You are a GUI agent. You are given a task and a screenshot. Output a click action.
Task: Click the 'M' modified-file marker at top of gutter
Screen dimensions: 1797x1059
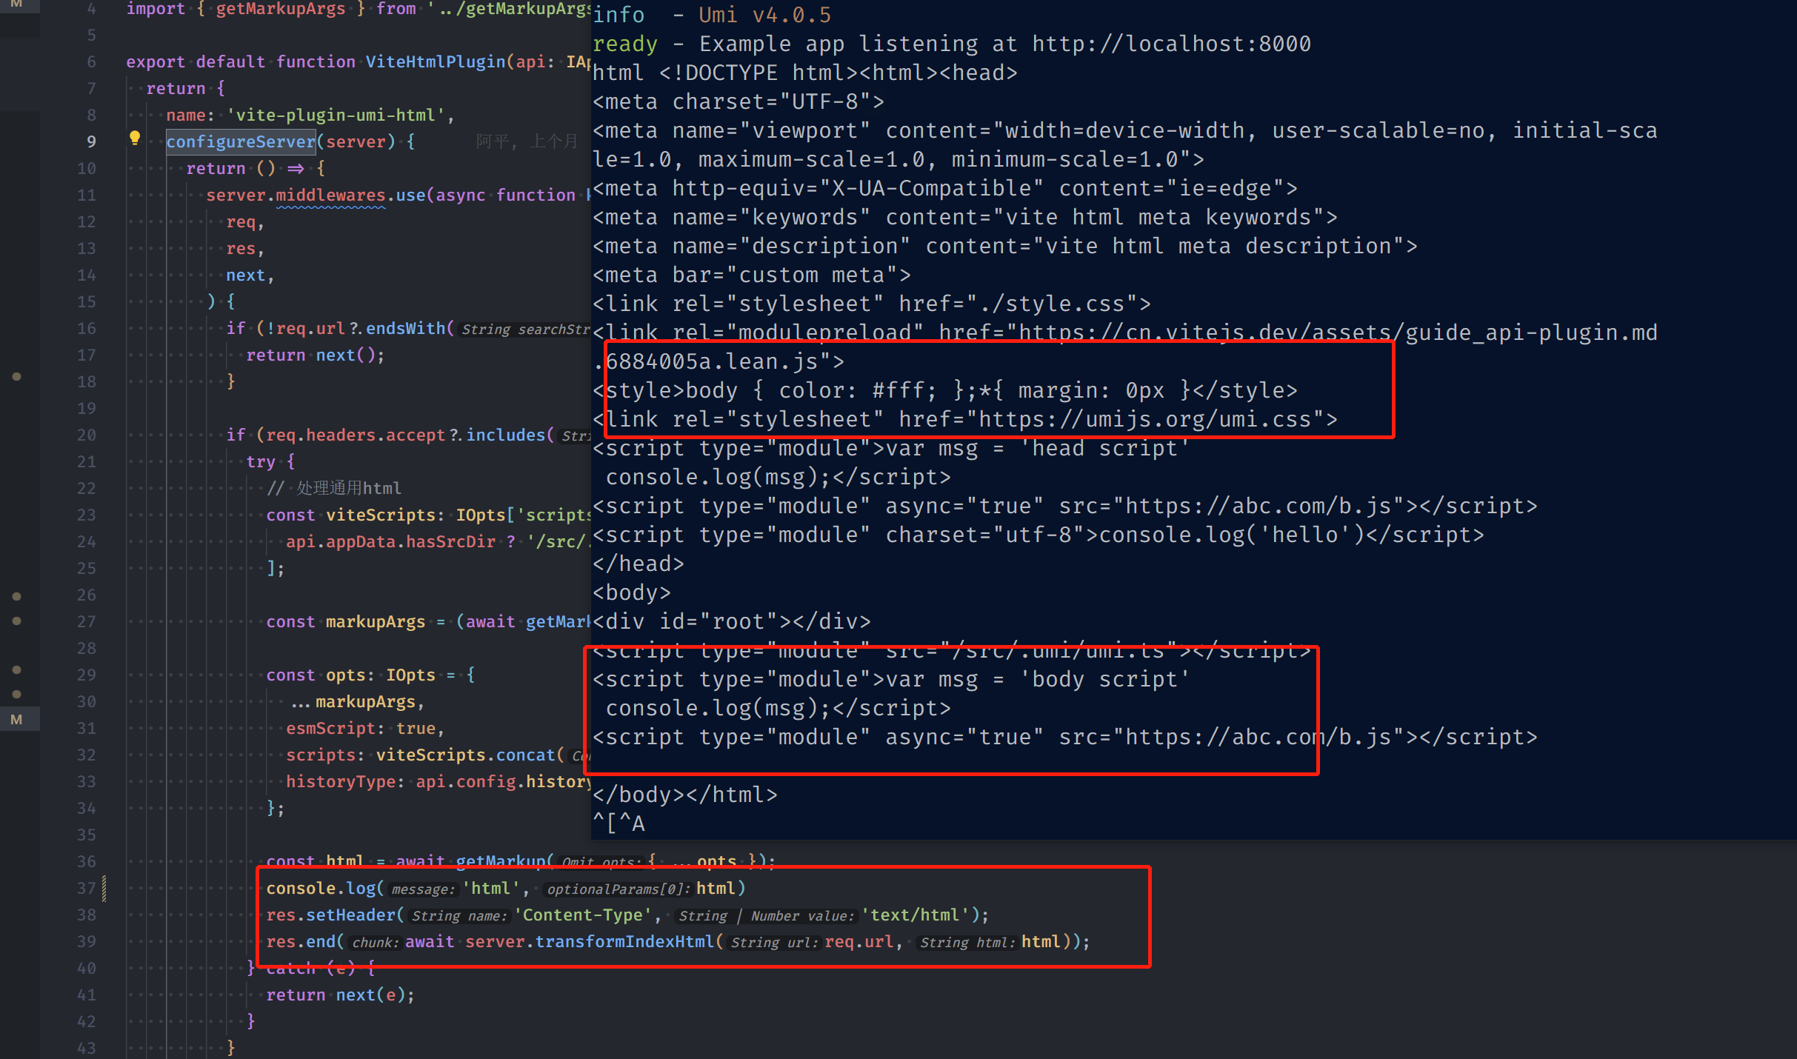pyautogui.click(x=17, y=6)
